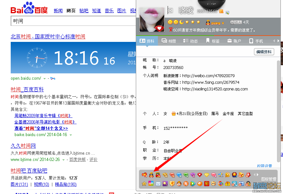The image size is (283, 194).
Task: Click the 编辑资料 edit profile button
Action: tap(264, 52)
